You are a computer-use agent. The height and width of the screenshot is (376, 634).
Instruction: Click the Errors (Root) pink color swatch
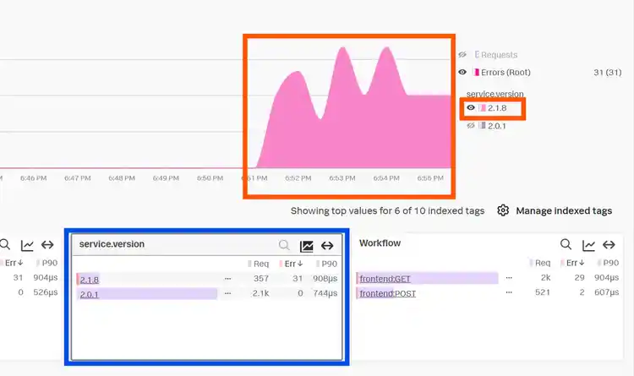pyautogui.click(x=477, y=73)
